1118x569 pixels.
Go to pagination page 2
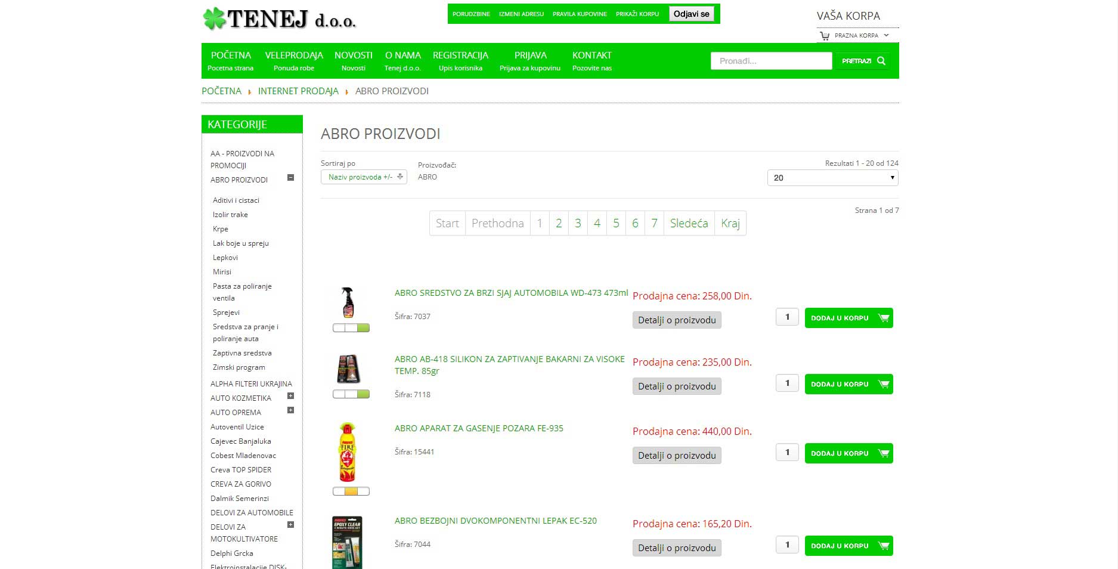pos(559,223)
